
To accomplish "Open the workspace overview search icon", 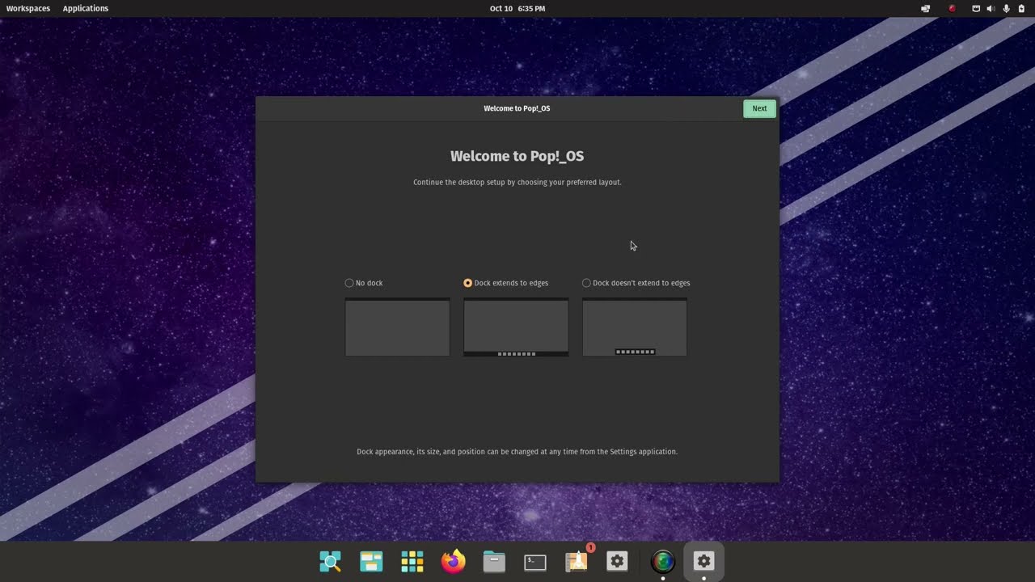I will [x=330, y=561].
